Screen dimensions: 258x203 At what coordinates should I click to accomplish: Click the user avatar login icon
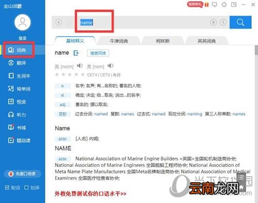(x=23, y=22)
